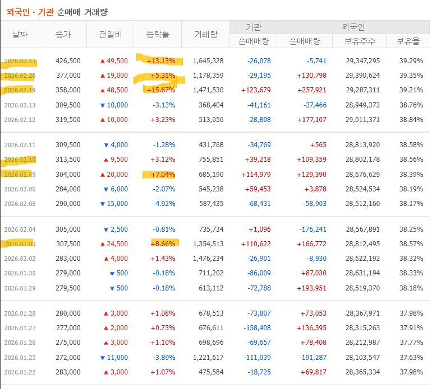The height and width of the screenshot is (389, 432).
Task: Click the 보유율 column header
Action: tap(409, 41)
